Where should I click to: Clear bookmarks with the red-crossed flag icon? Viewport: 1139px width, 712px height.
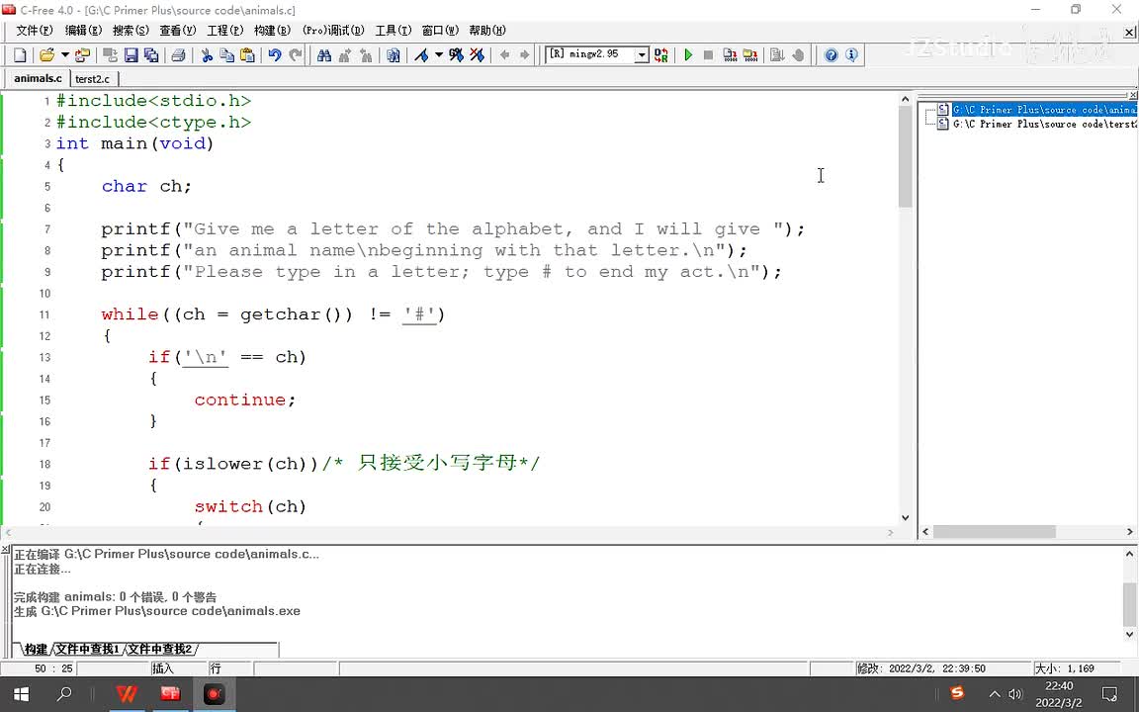click(x=477, y=55)
